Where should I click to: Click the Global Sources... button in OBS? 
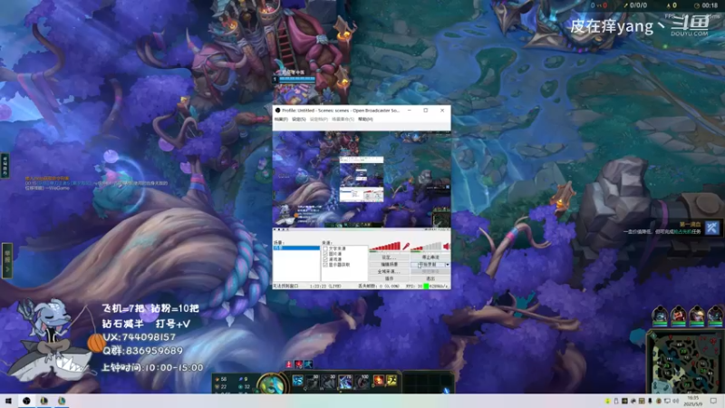tap(389, 271)
